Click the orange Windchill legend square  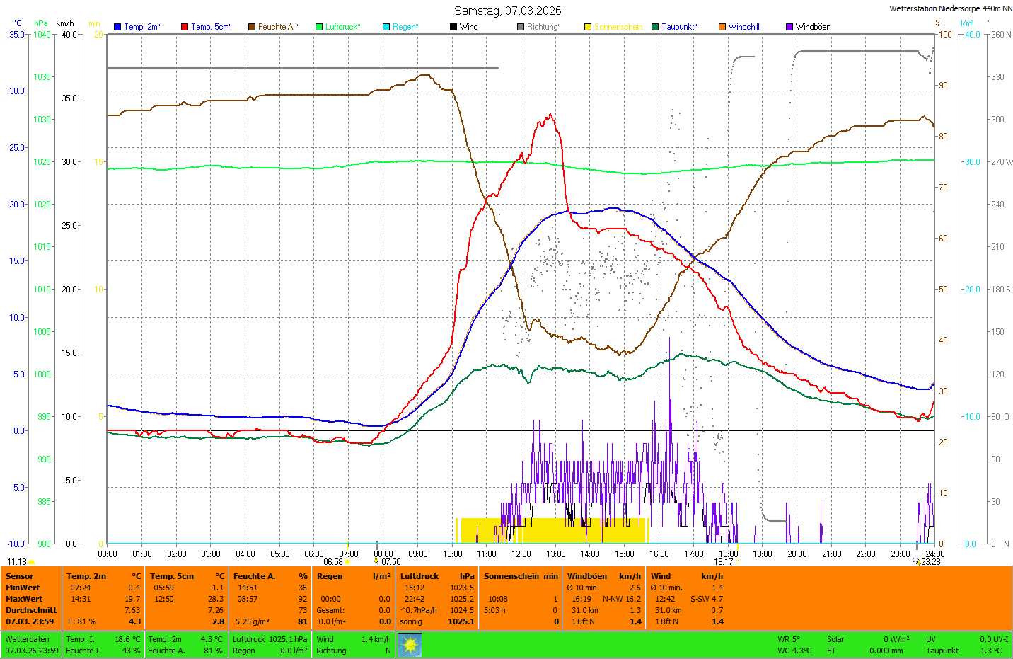coord(722,27)
